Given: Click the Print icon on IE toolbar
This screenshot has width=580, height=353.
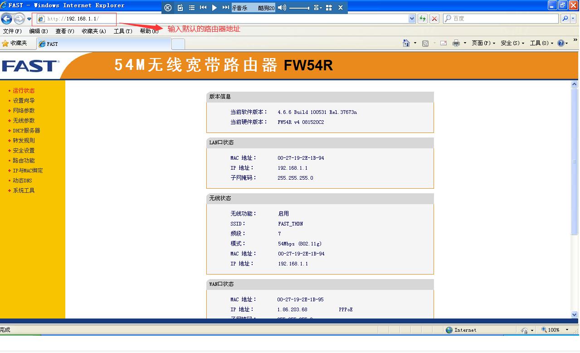Looking at the screenshot, I should (x=456, y=43).
